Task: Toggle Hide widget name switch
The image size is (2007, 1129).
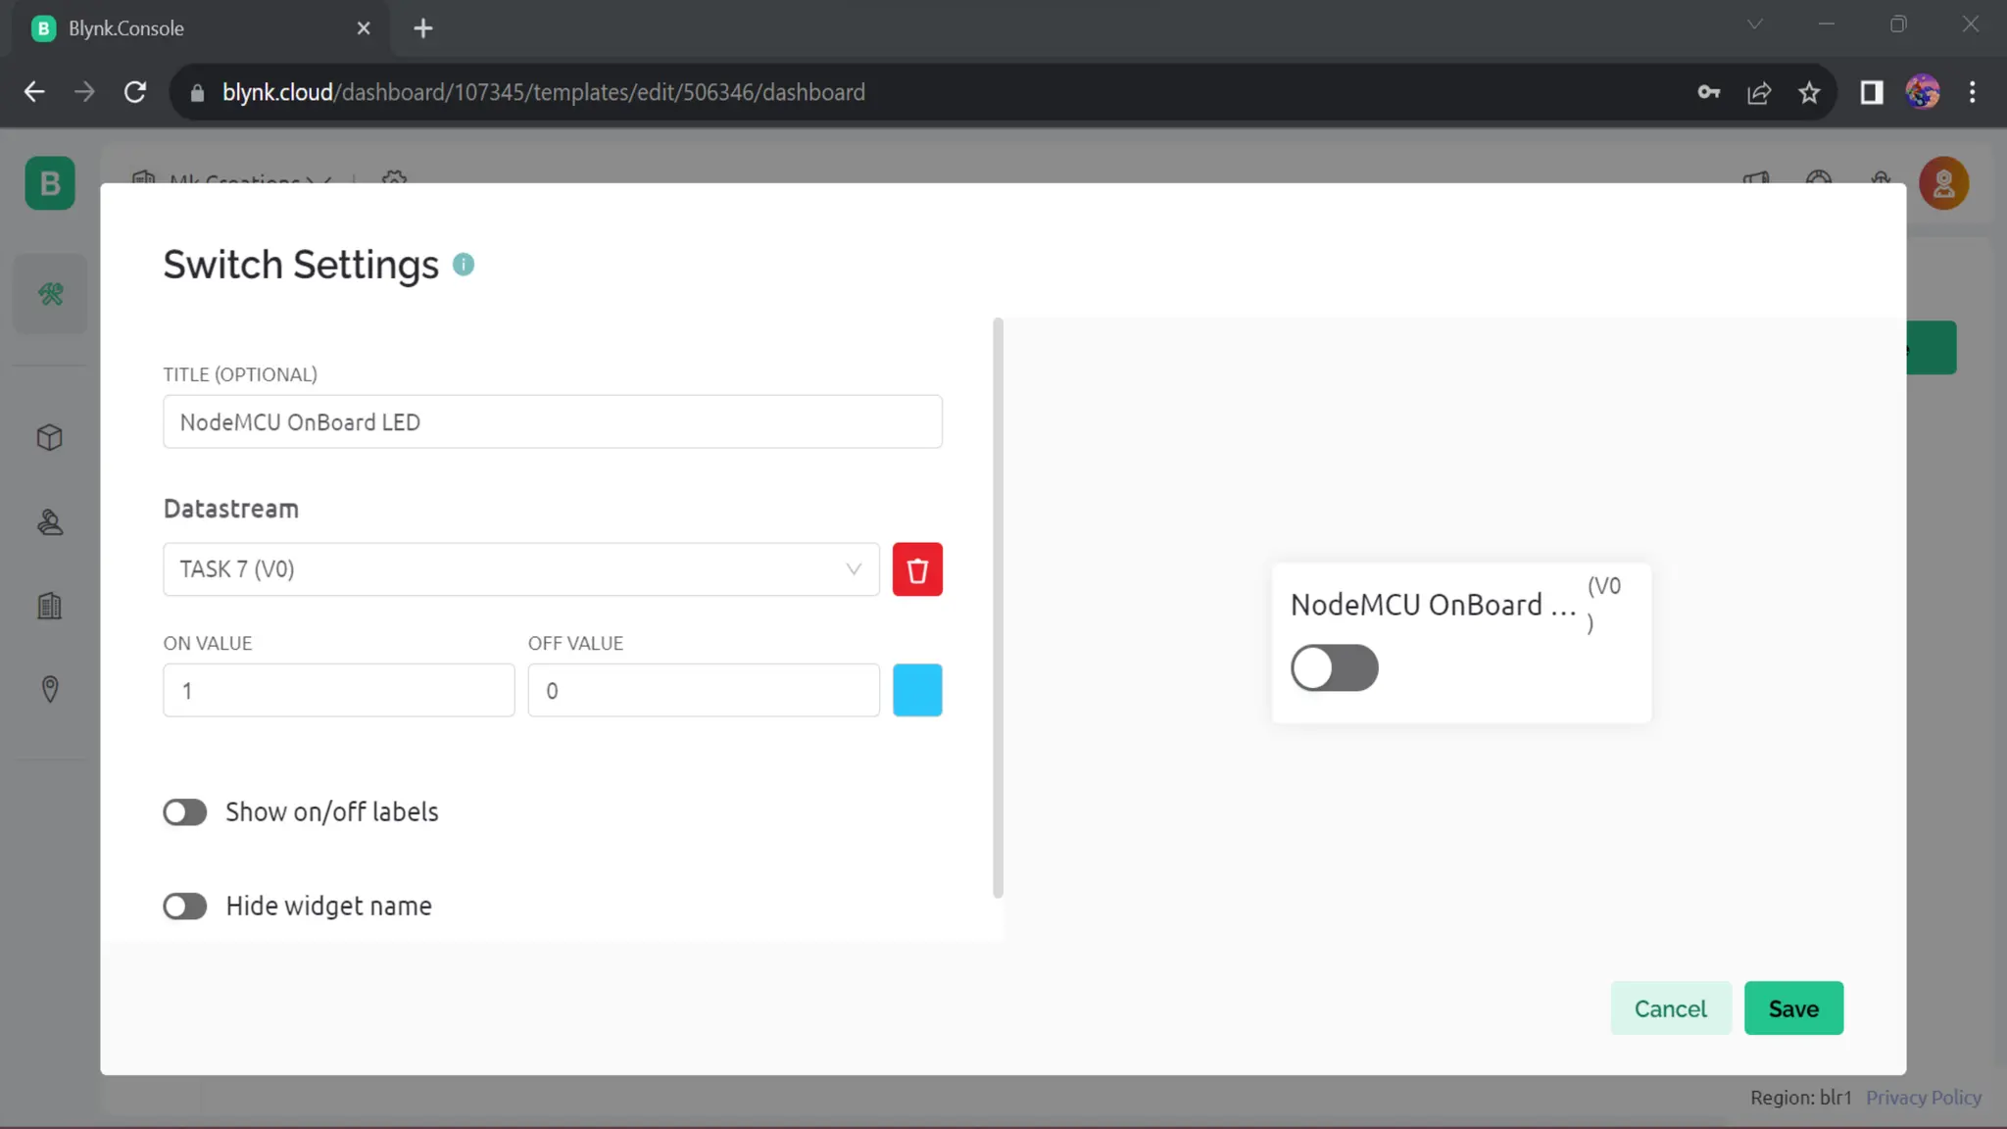Action: (185, 907)
